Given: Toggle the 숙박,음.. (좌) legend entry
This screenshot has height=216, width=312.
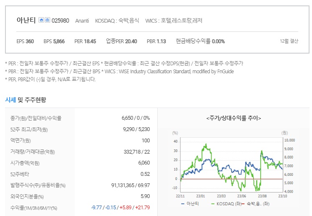Looking at the screenshot, I should coord(256,204).
